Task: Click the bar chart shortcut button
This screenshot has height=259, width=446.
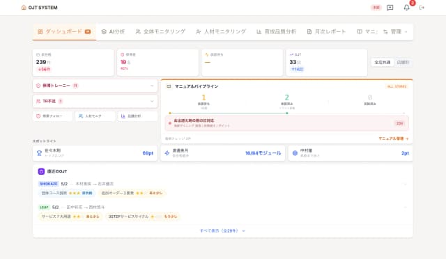Action: pos(137,116)
